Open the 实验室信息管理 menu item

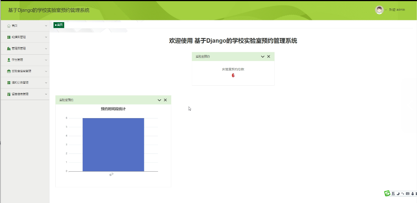pyautogui.click(x=25, y=71)
